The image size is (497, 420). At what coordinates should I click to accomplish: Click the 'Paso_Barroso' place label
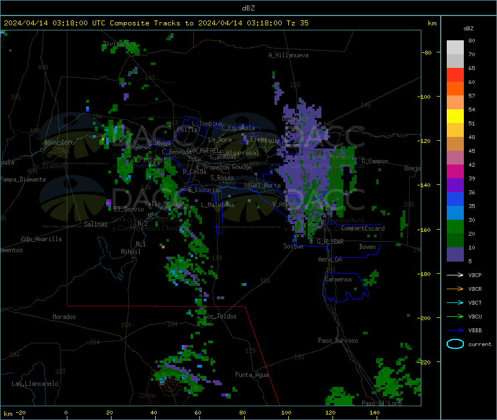click(338, 341)
